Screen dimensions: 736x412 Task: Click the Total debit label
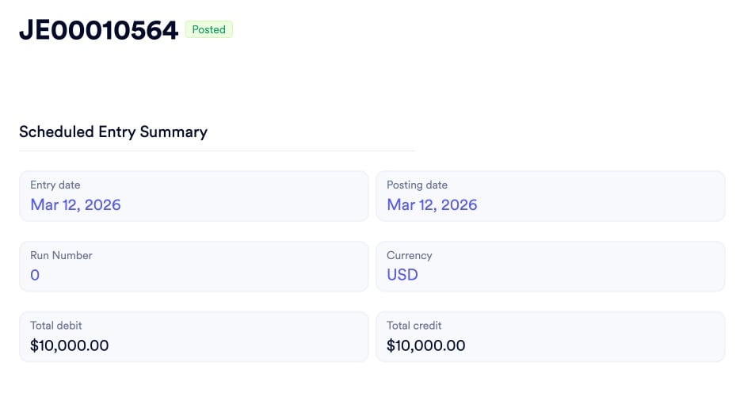click(55, 325)
